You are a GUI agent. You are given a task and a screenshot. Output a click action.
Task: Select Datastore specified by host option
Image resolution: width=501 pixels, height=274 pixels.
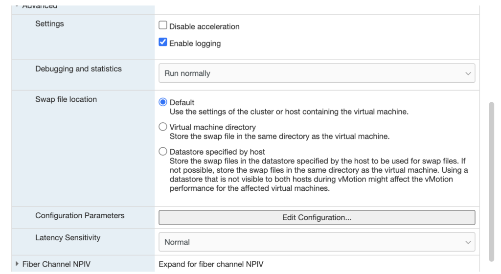pyautogui.click(x=163, y=152)
